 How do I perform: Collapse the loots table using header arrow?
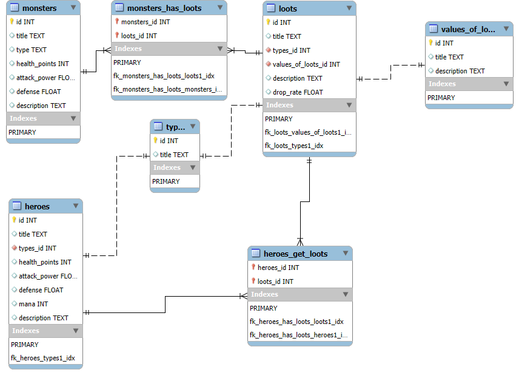(x=349, y=8)
